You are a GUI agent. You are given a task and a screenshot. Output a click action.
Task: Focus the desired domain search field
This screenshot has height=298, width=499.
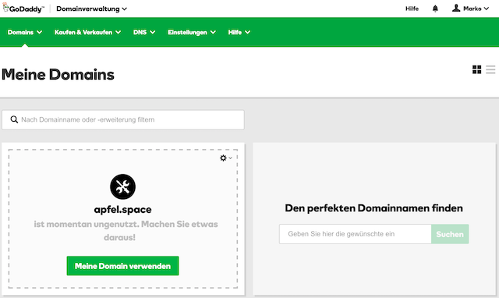(x=356, y=234)
